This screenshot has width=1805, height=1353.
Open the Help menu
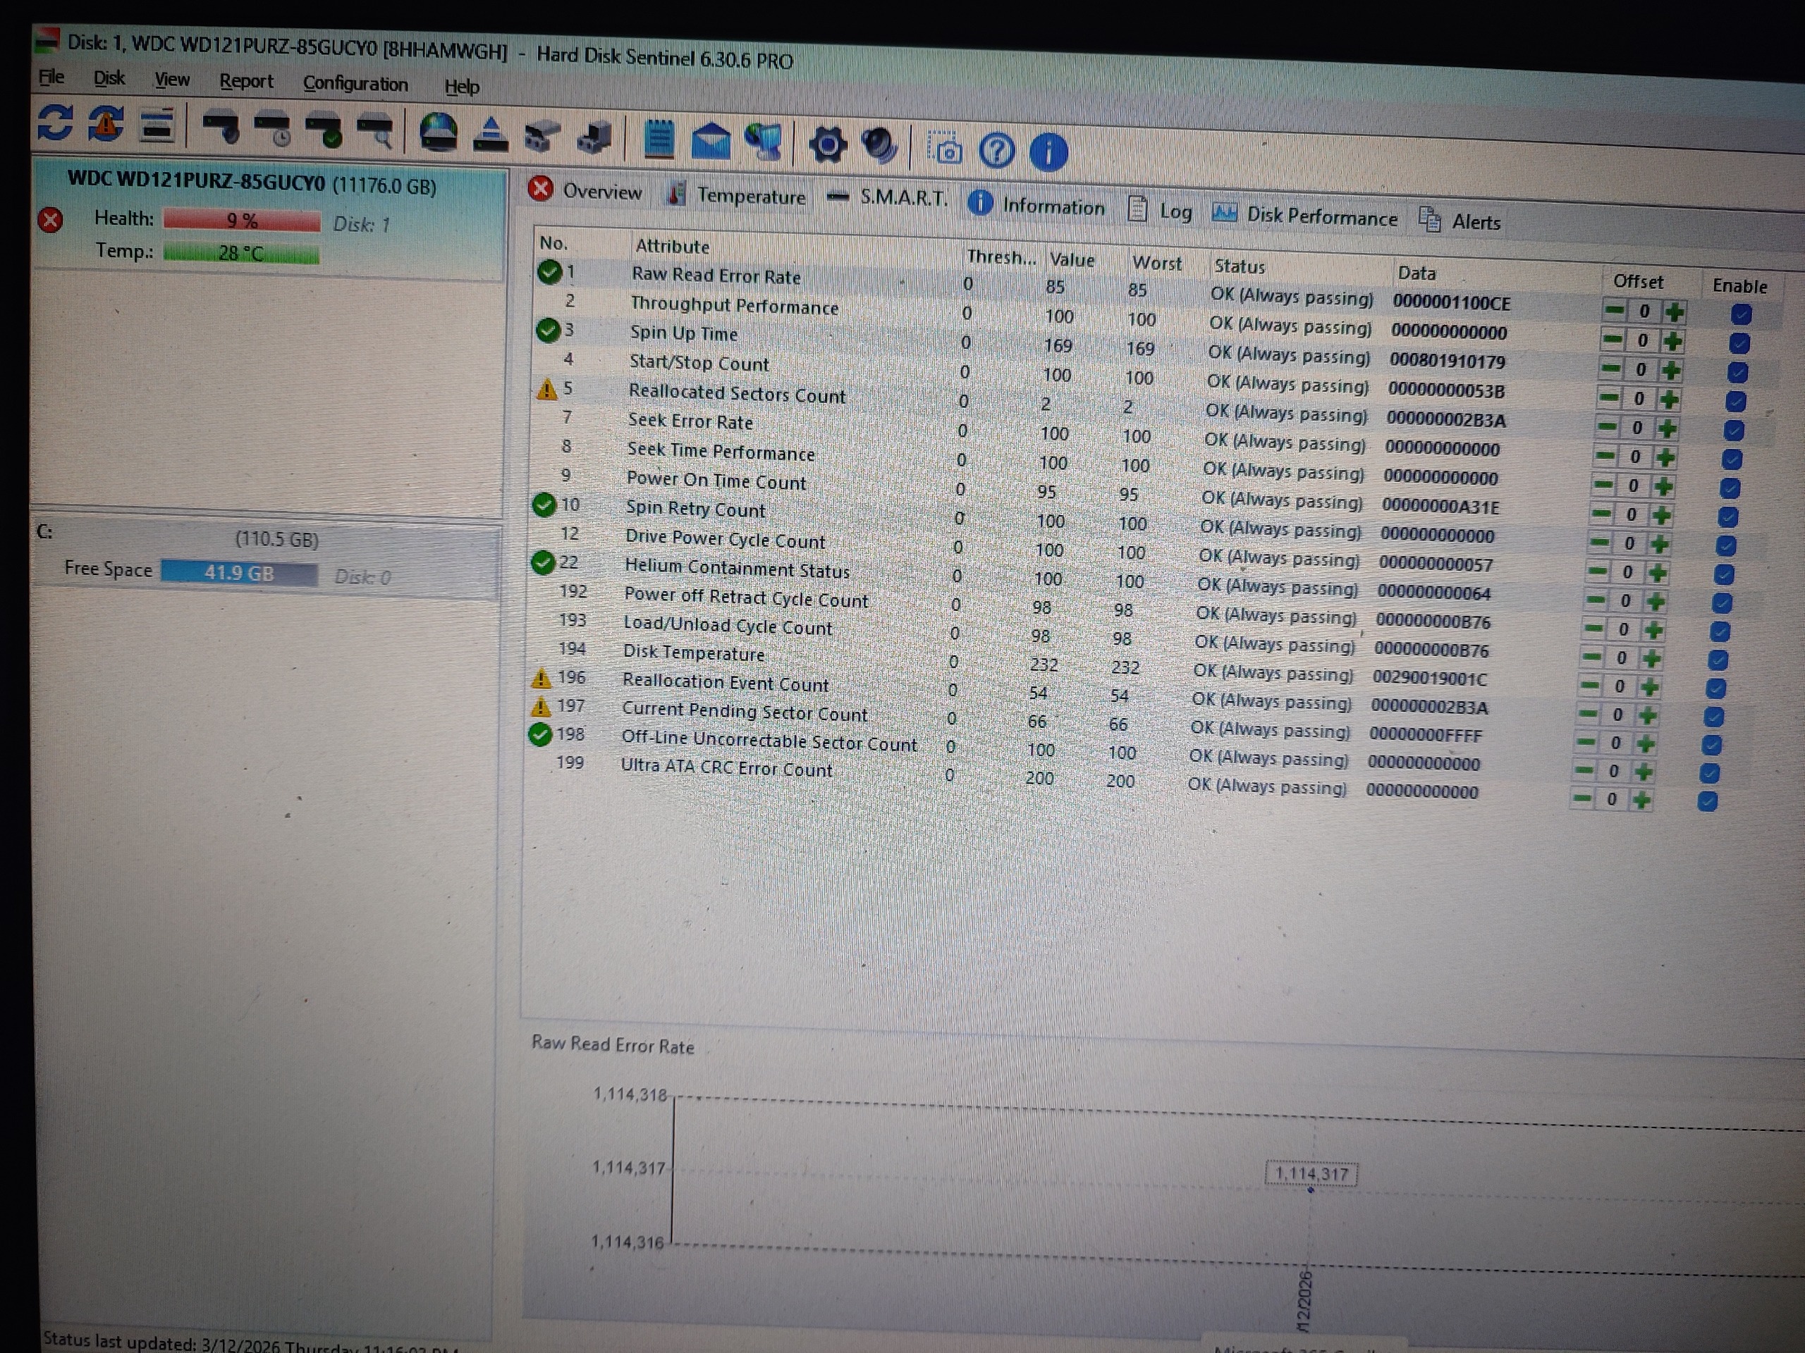[462, 87]
